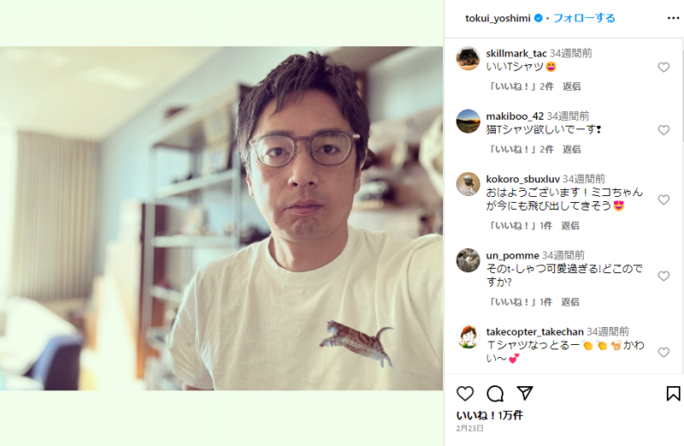This screenshot has width=684, height=446.
Task: Follow tokui_yoshimi with フォローする
Action: (584, 18)
